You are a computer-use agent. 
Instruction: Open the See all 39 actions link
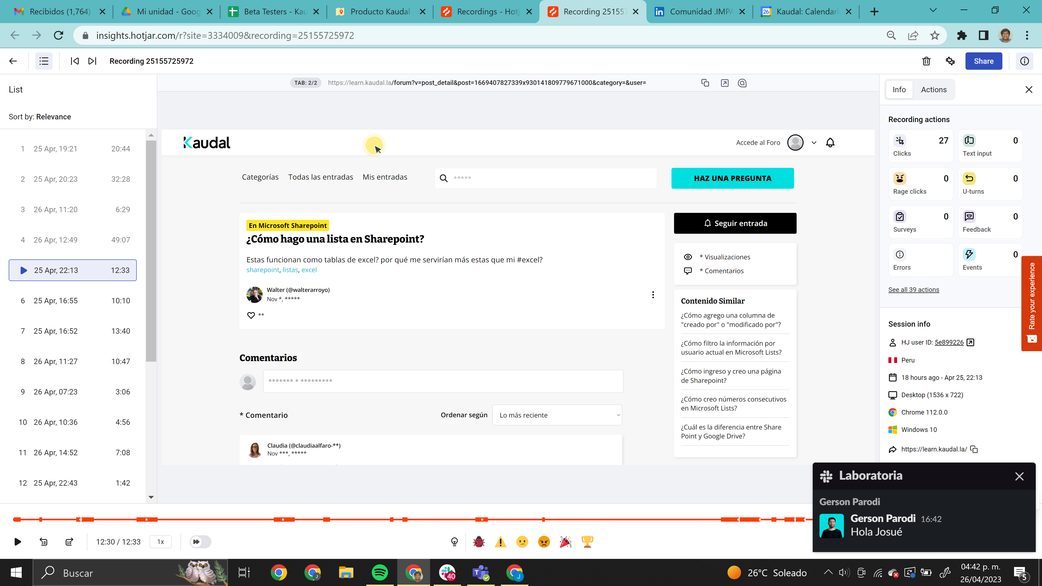(913, 289)
